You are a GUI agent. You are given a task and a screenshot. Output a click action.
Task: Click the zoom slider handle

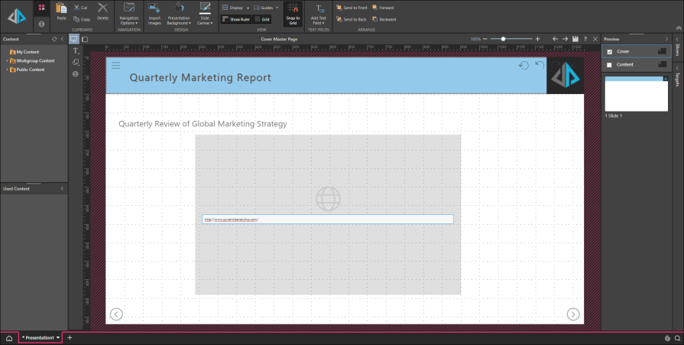click(503, 38)
